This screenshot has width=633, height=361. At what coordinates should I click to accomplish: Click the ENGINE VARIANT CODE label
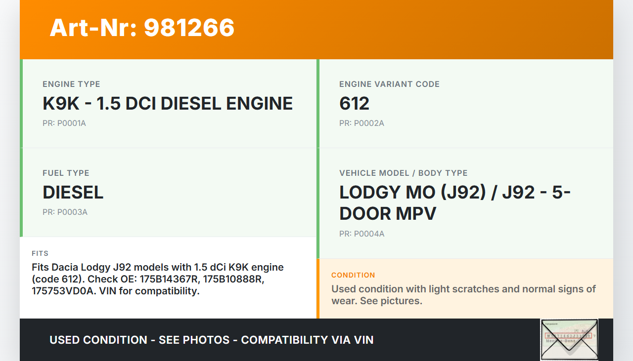(x=389, y=84)
